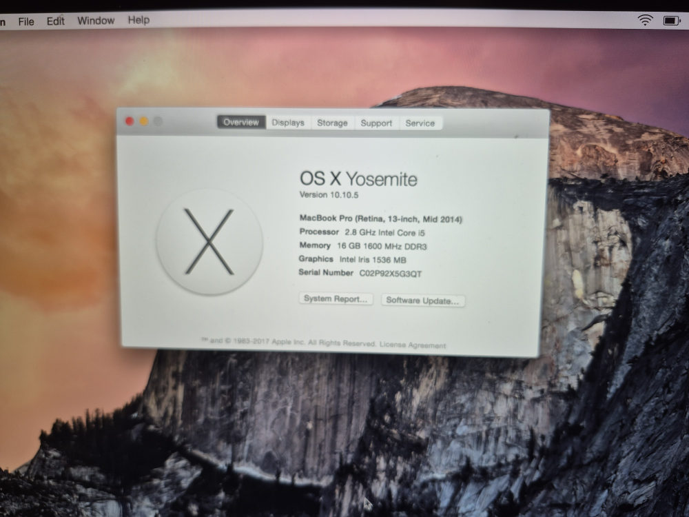
Task: Click the 2.8 GHz Intel Core i5 value
Action: (x=385, y=232)
